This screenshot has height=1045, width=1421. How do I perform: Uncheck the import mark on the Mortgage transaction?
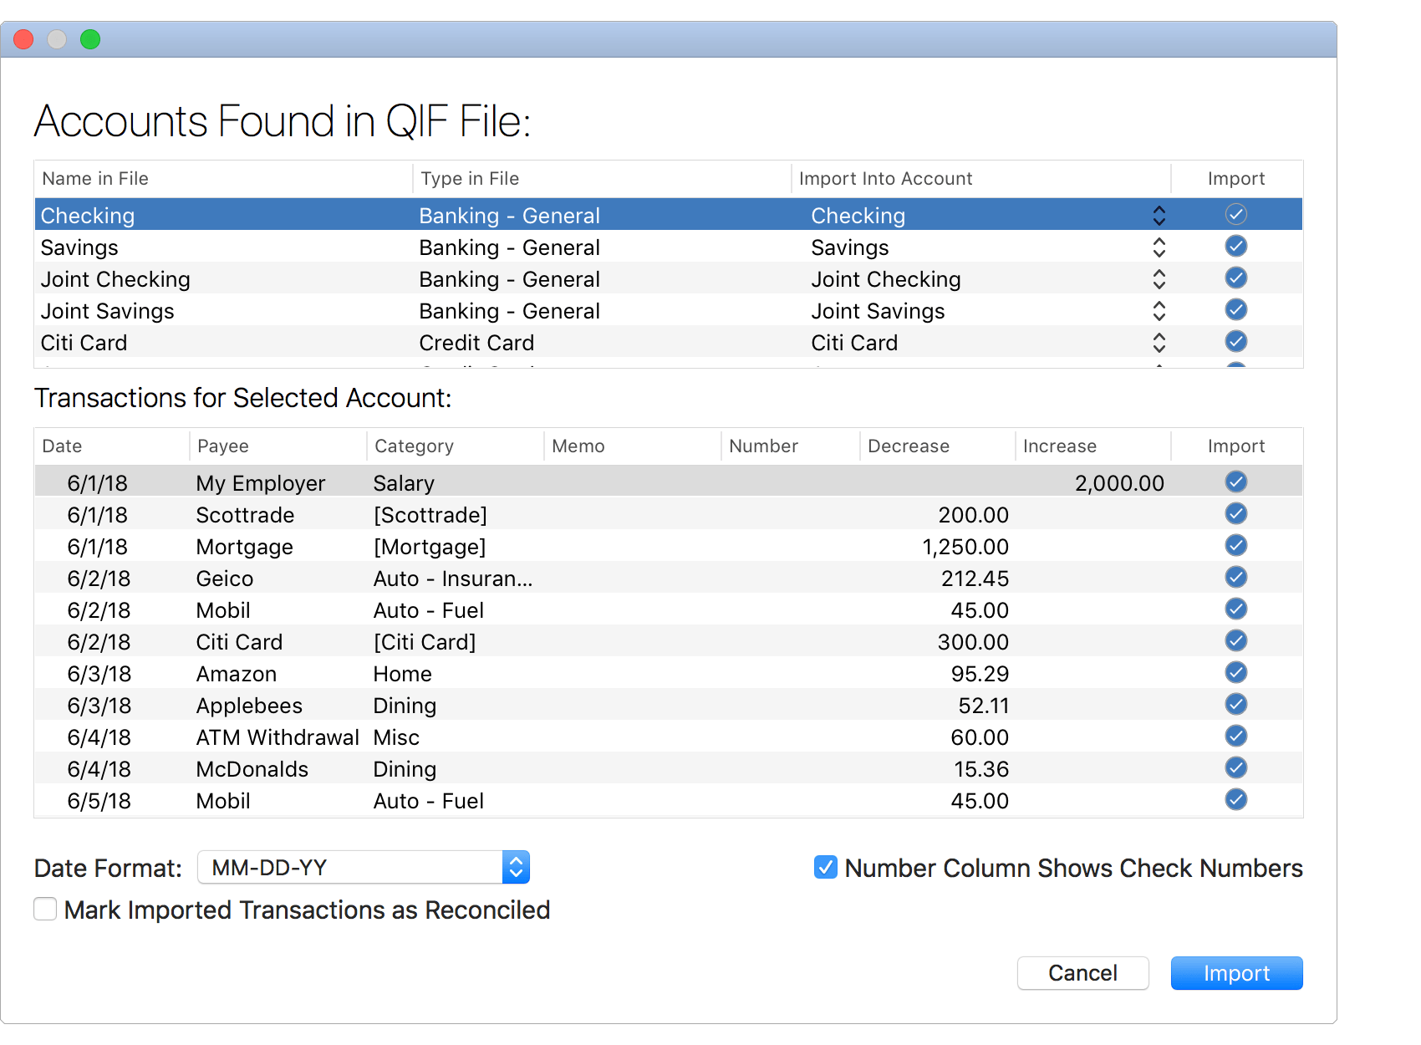(x=1235, y=545)
